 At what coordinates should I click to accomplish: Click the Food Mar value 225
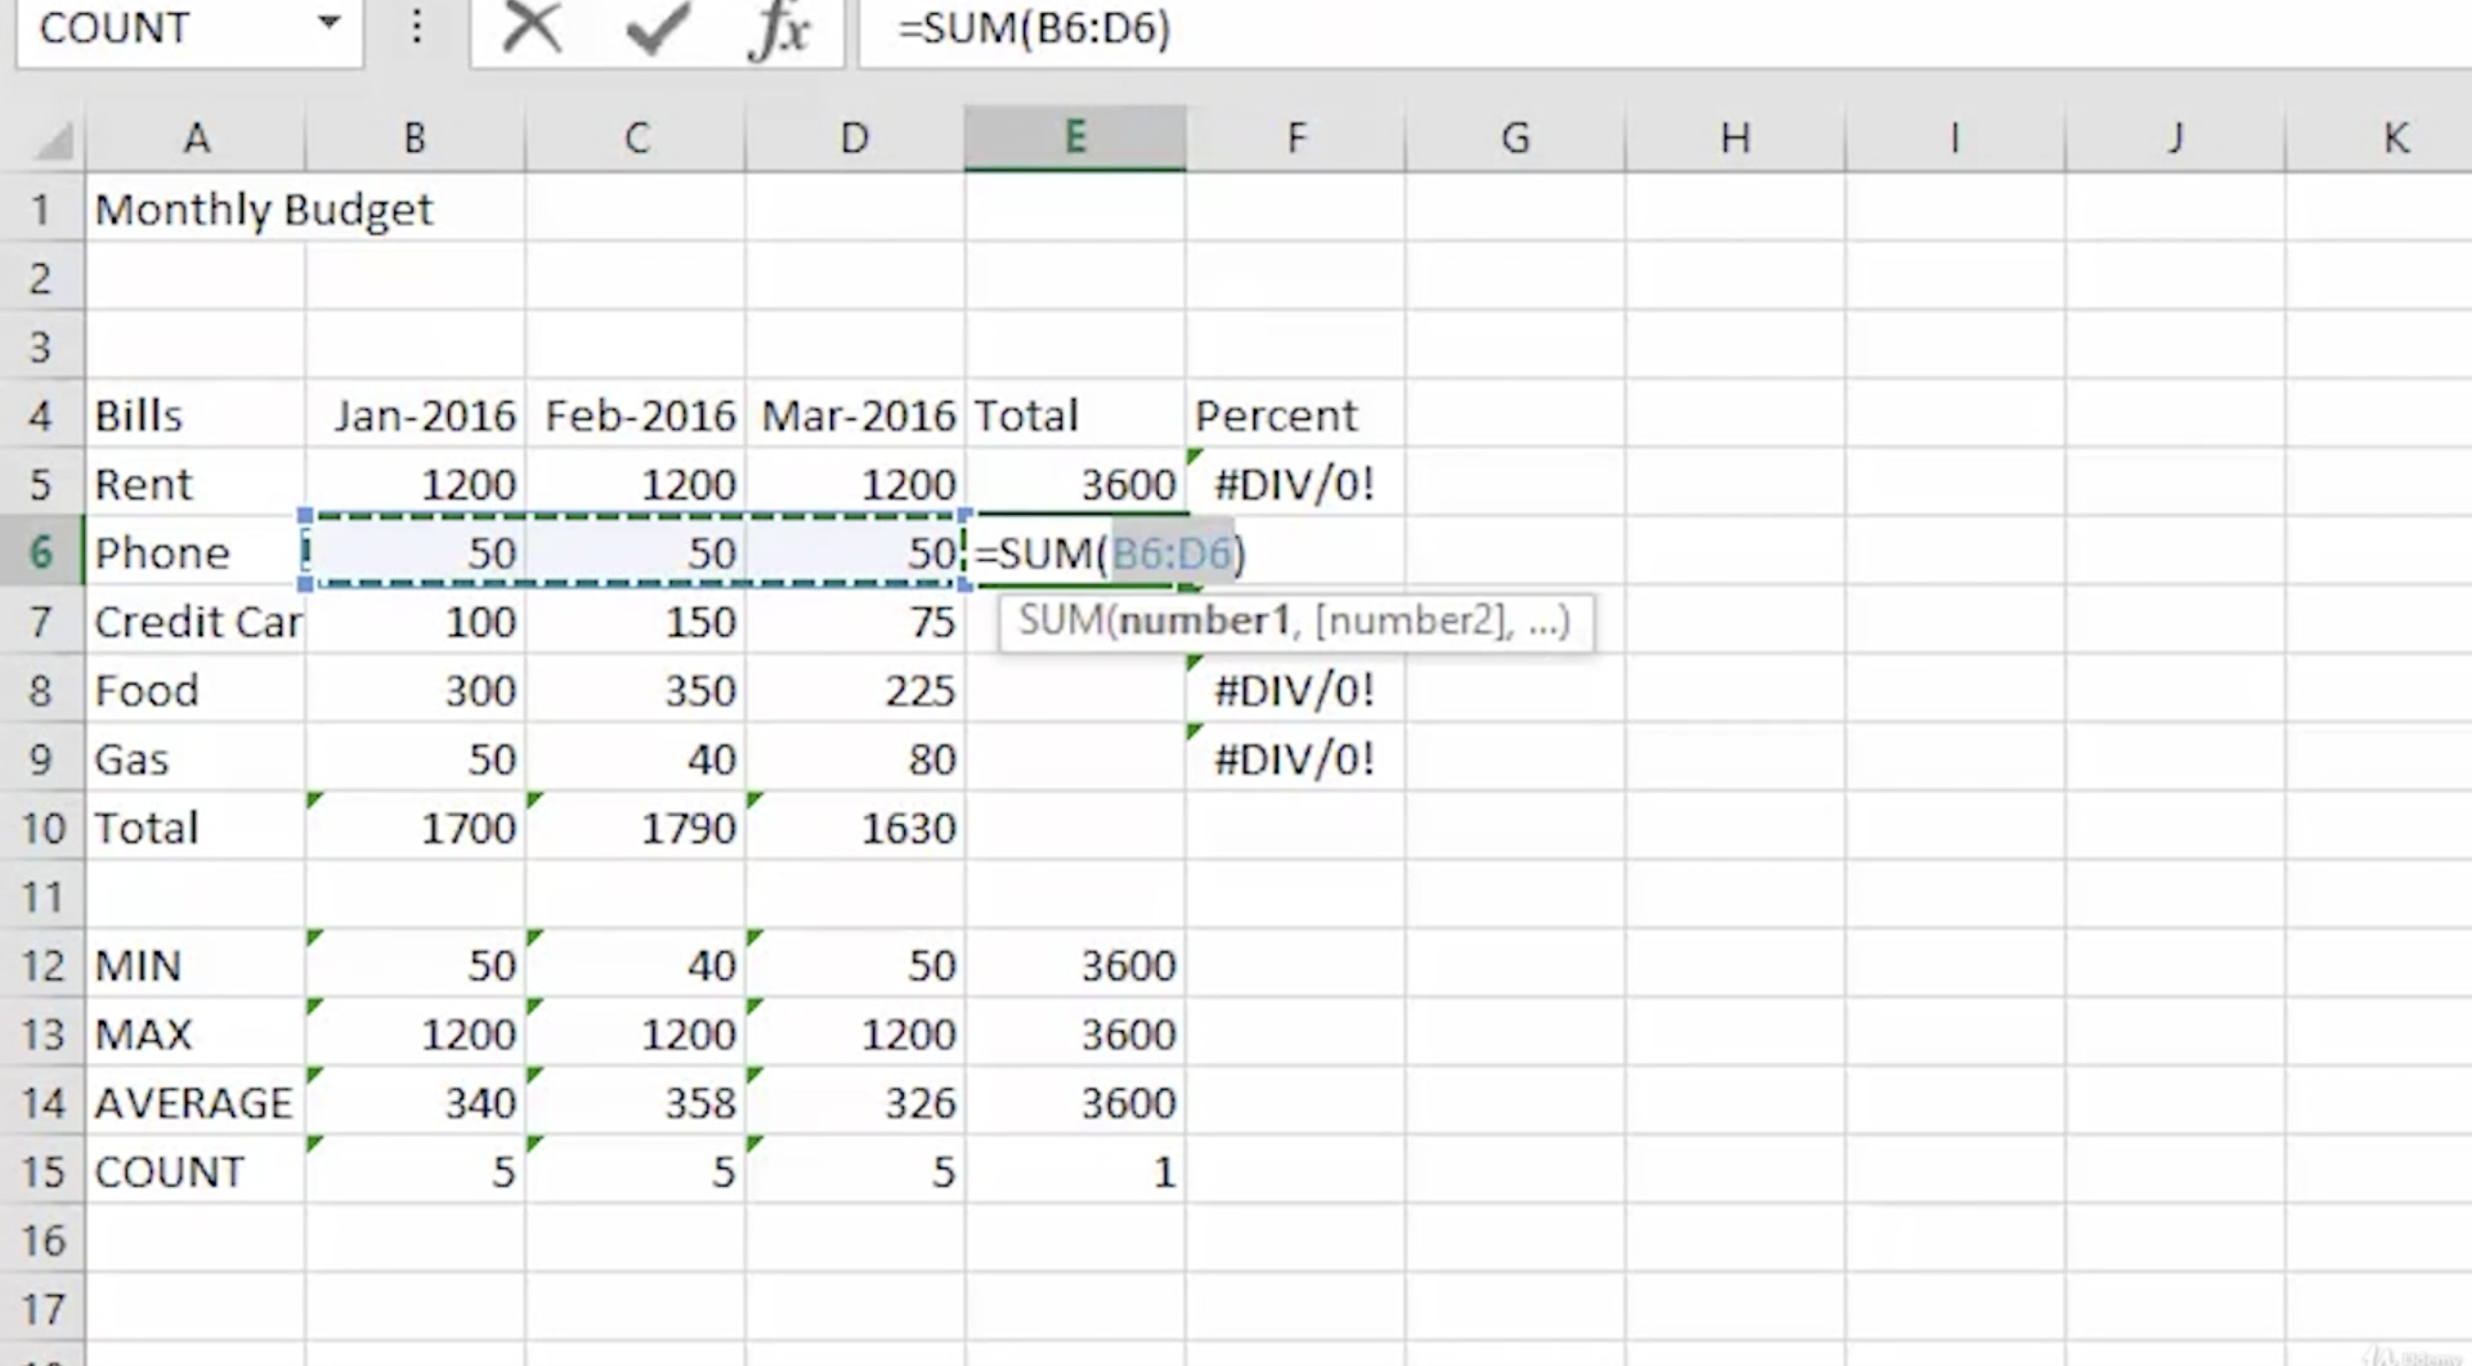click(x=855, y=690)
